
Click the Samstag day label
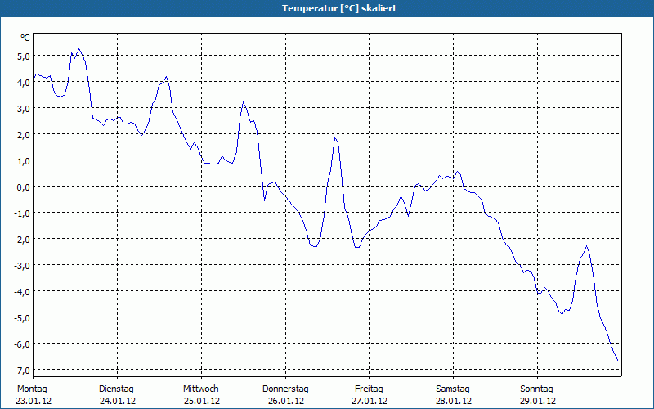pos(453,389)
